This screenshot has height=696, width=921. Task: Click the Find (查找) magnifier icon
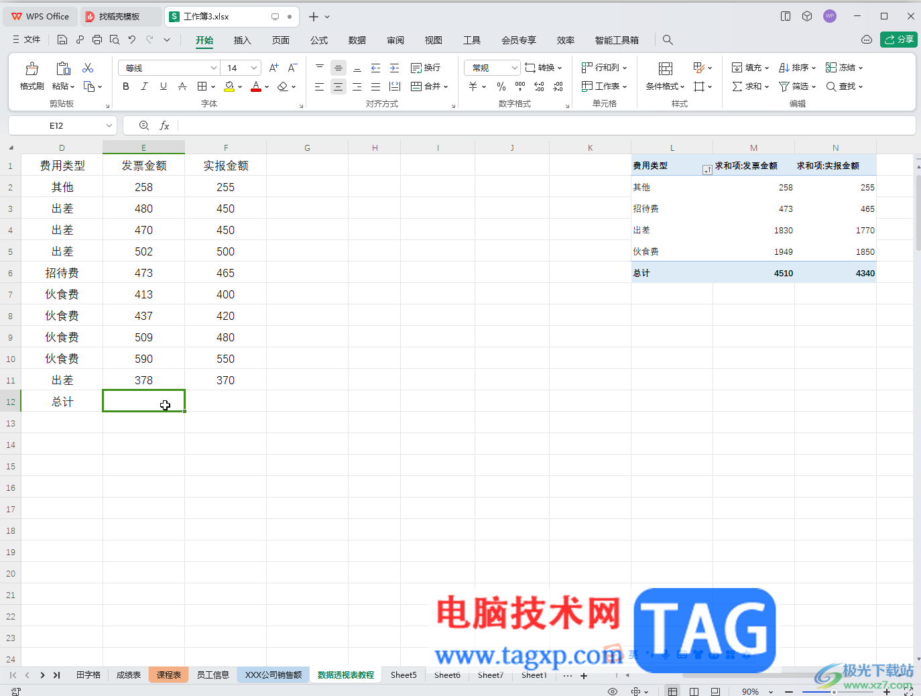click(x=831, y=86)
